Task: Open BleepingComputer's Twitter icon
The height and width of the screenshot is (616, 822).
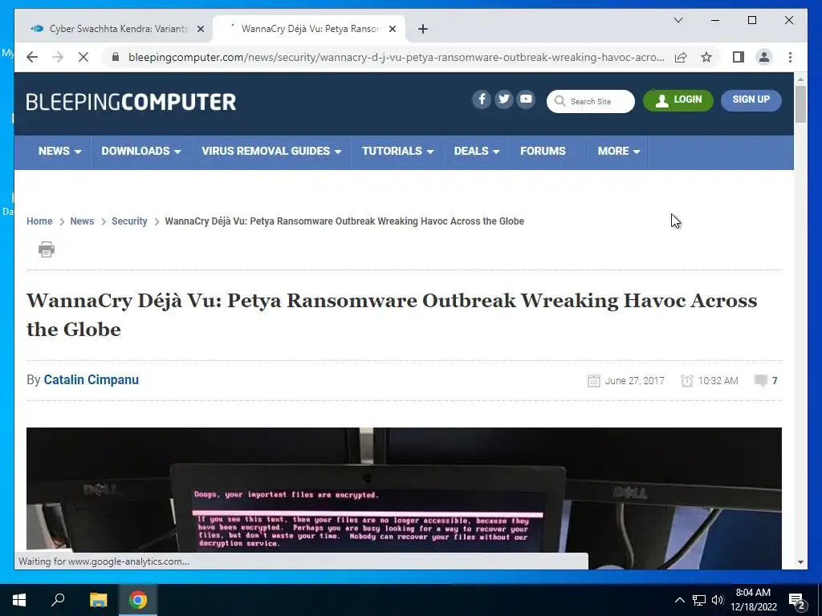Action: (x=503, y=99)
